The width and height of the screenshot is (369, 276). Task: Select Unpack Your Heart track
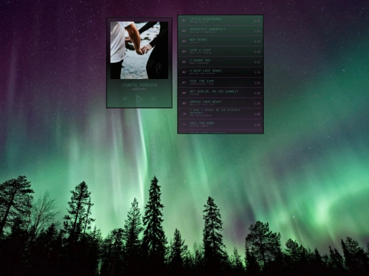tap(220, 103)
